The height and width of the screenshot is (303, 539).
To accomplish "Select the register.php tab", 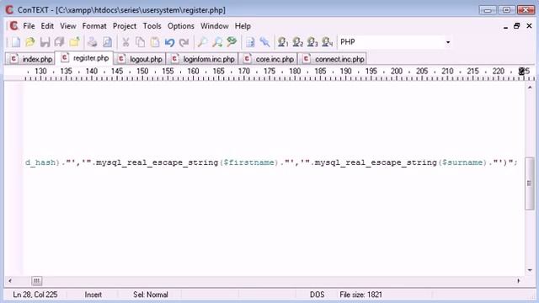I will click(x=84, y=58).
